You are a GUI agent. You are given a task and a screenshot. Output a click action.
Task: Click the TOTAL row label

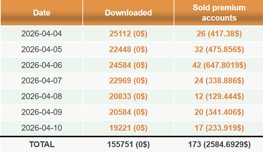pyautogui.click(x=42, y=144)
